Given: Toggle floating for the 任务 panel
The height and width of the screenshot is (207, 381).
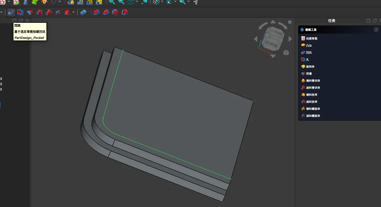Looking at the screenshot, I should 375,20.
